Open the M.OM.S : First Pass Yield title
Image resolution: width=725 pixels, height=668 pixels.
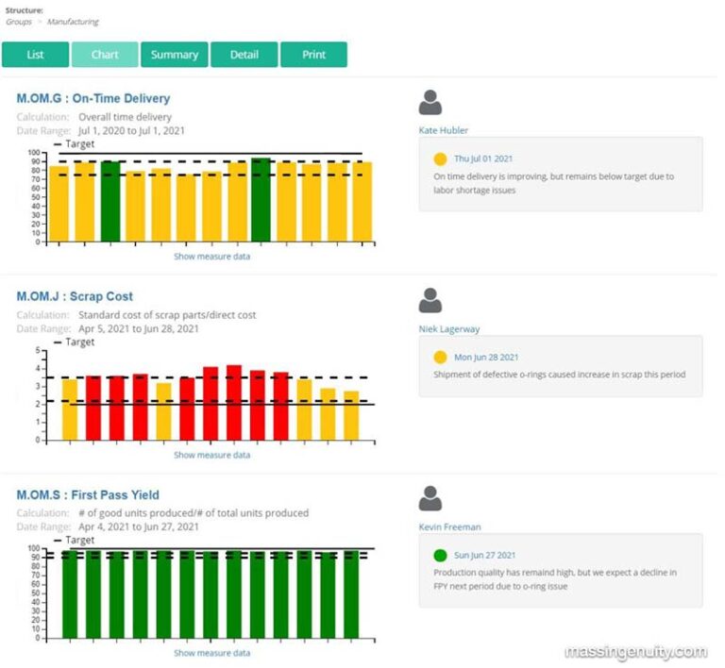click(x=88, y=495)
